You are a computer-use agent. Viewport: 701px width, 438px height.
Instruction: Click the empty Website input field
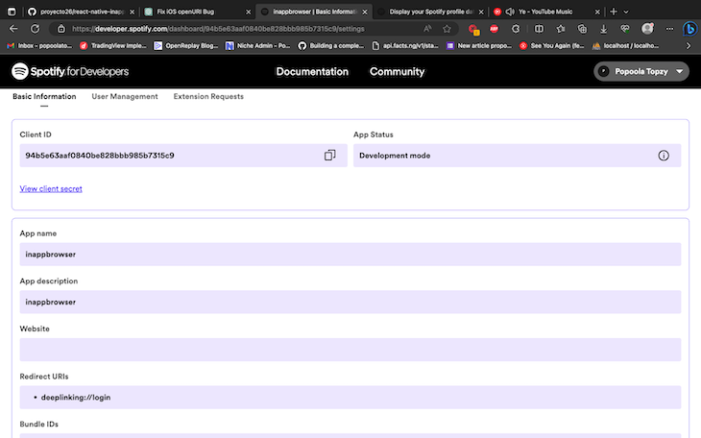point(350,350)
